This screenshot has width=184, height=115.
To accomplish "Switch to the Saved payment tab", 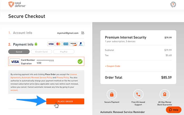I will (19, 52).
